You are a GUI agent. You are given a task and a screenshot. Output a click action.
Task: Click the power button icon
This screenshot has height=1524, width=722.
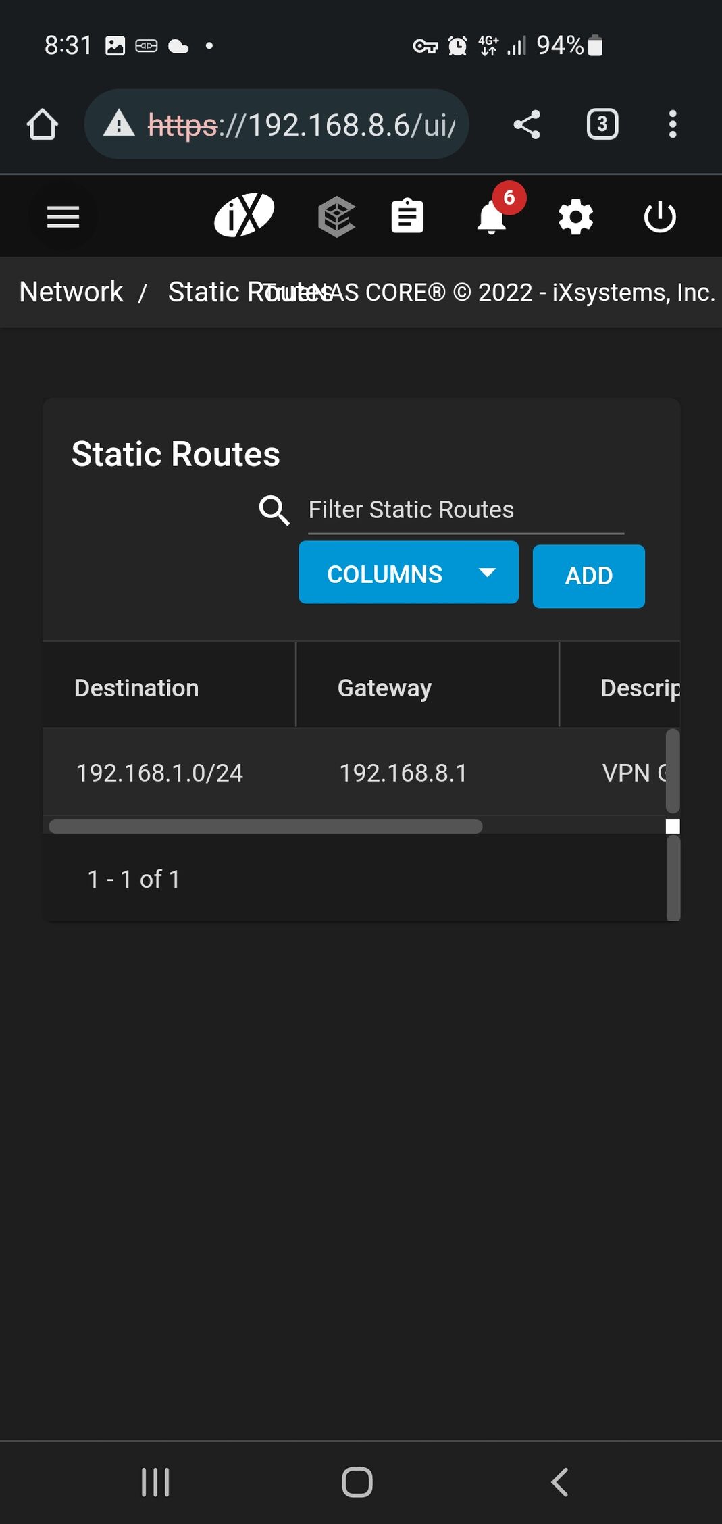659,217
